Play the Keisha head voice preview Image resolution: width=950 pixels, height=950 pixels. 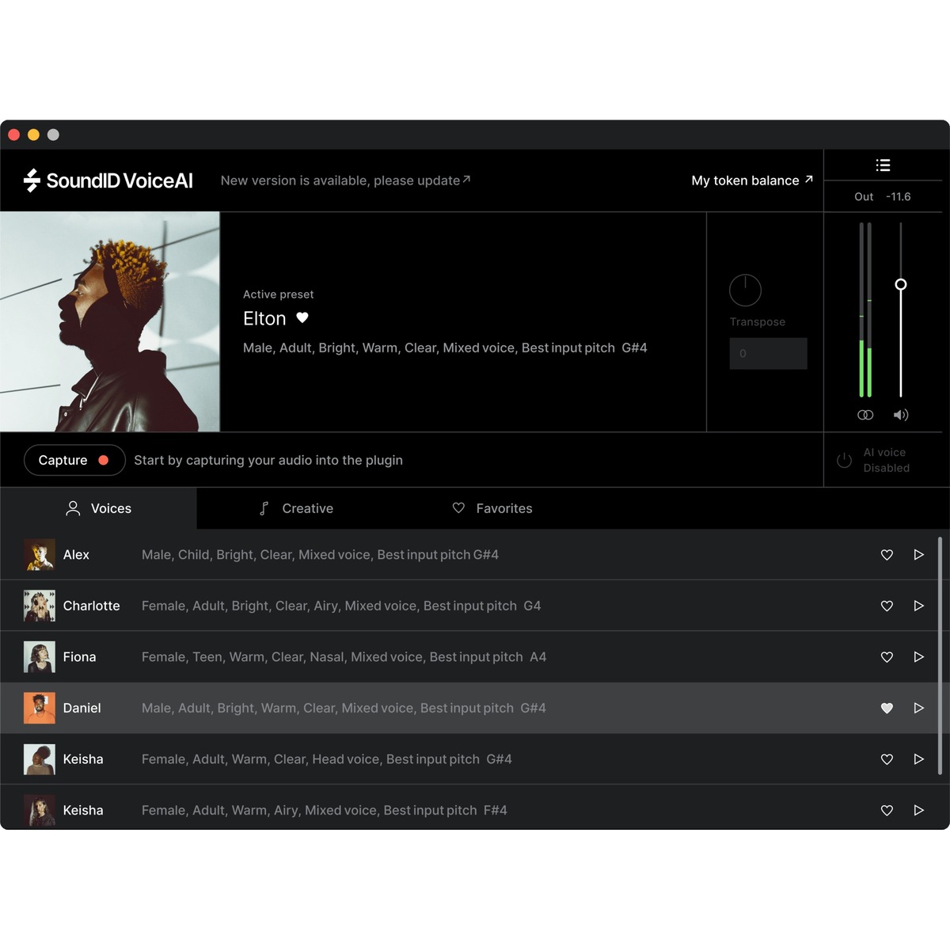click(919, 759)
